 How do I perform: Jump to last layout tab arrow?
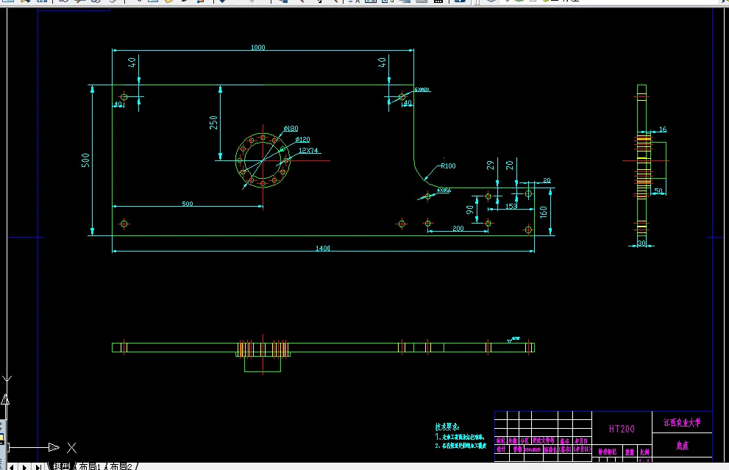pos(38,467)
